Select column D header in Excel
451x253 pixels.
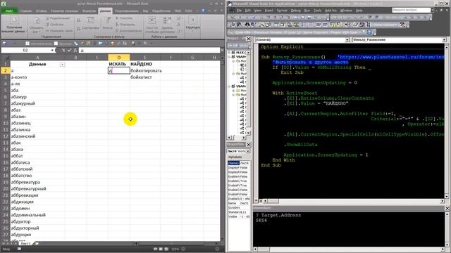[x=119, y=58]
